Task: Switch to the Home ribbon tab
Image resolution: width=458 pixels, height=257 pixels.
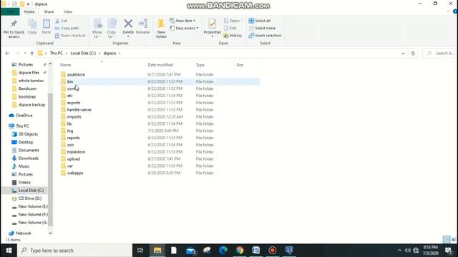Action: [x=29, y=11]
